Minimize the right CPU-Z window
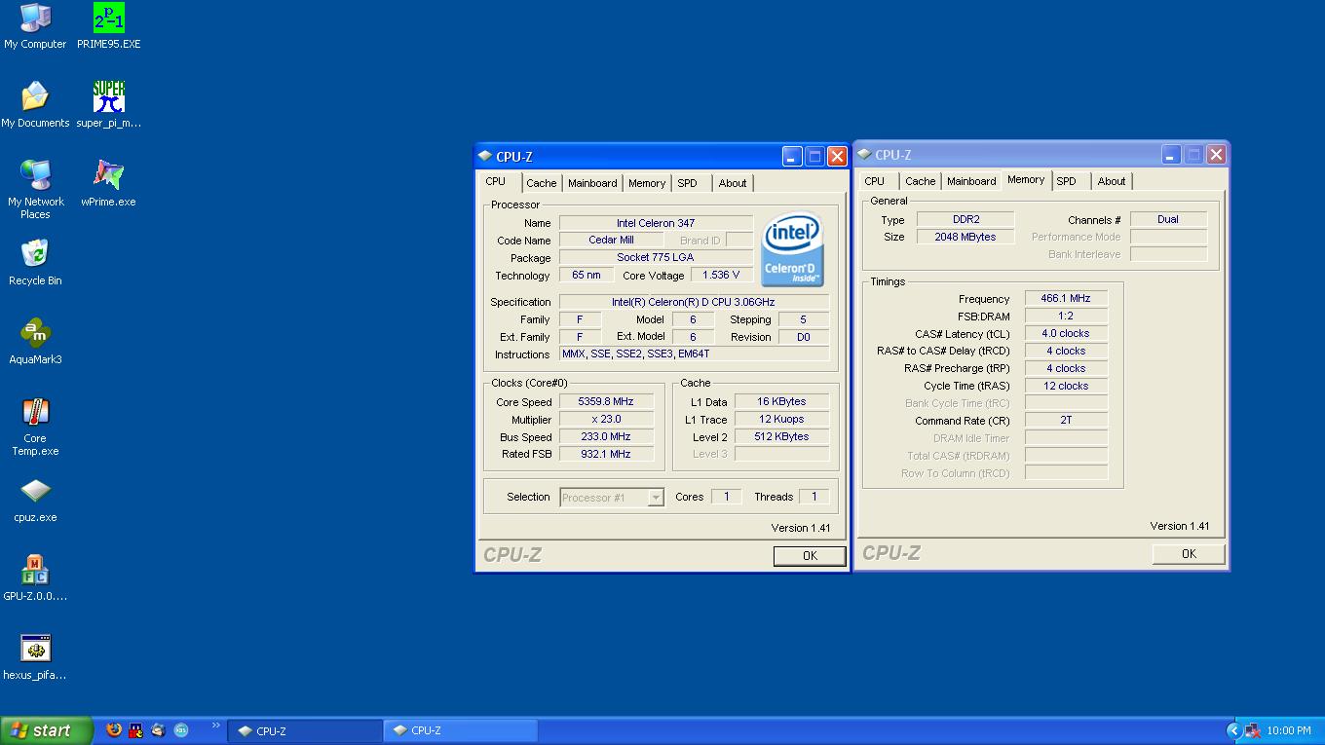 1171,154
